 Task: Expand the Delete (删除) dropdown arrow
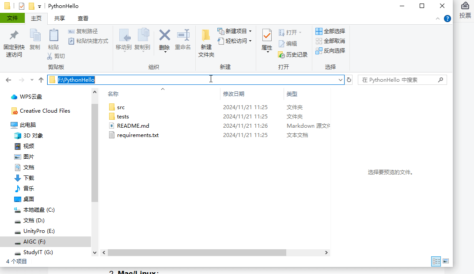[x=165, y=52]
